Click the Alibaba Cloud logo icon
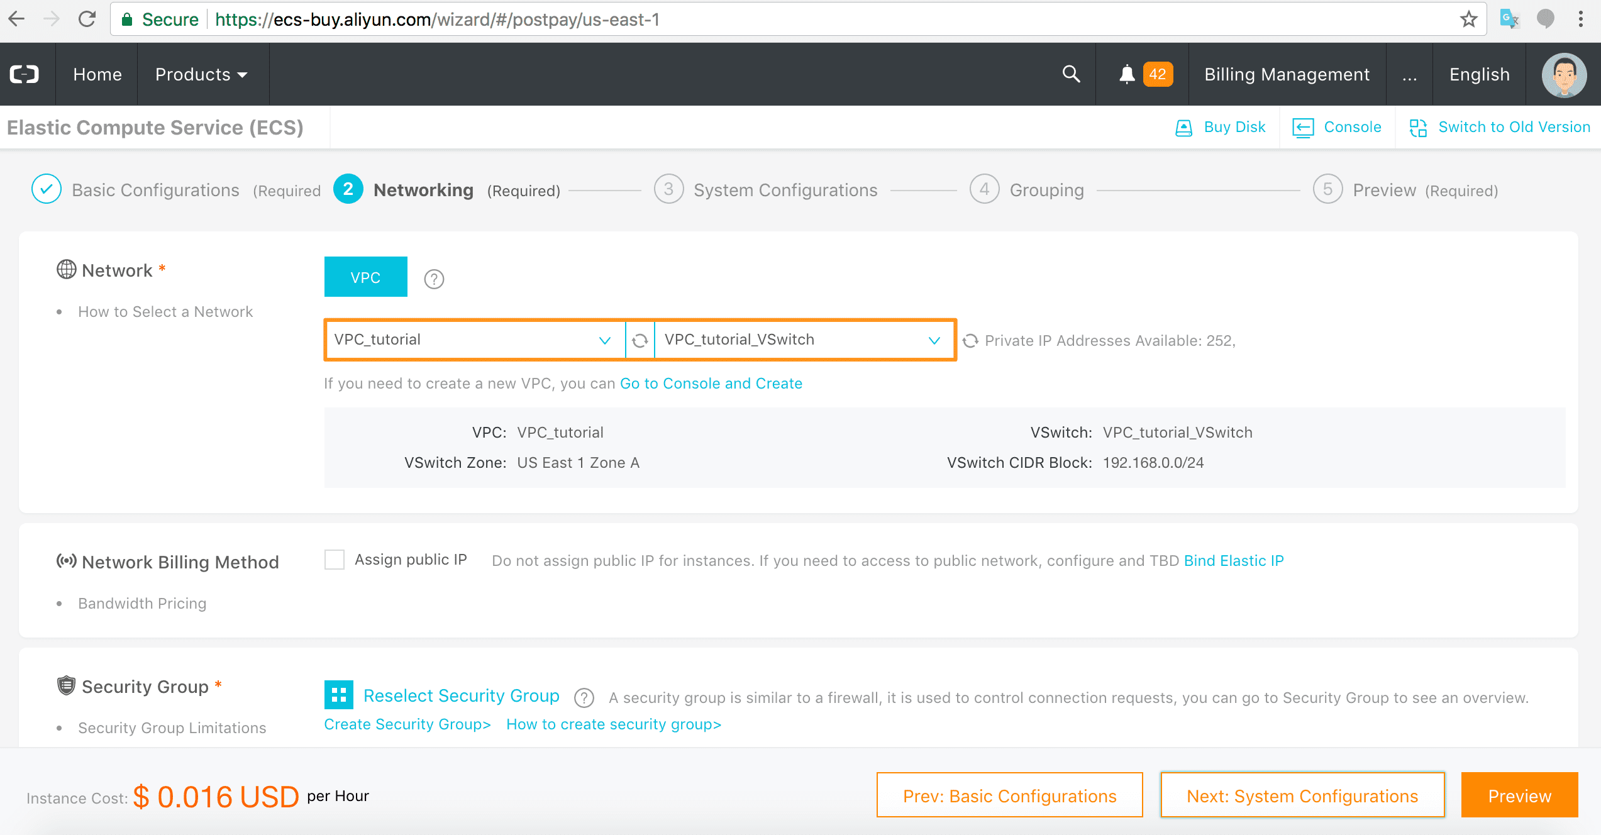The width and height of the screenshot is (1601, 835). 25,74
